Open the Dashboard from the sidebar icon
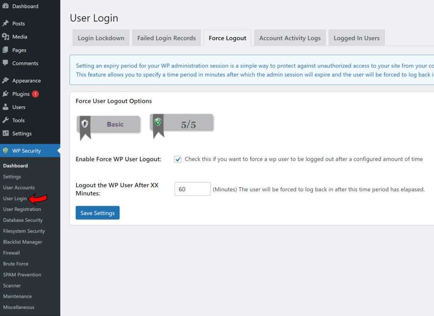Image resolution: width=434 pixels, height=316 pixels. (5, 6)
